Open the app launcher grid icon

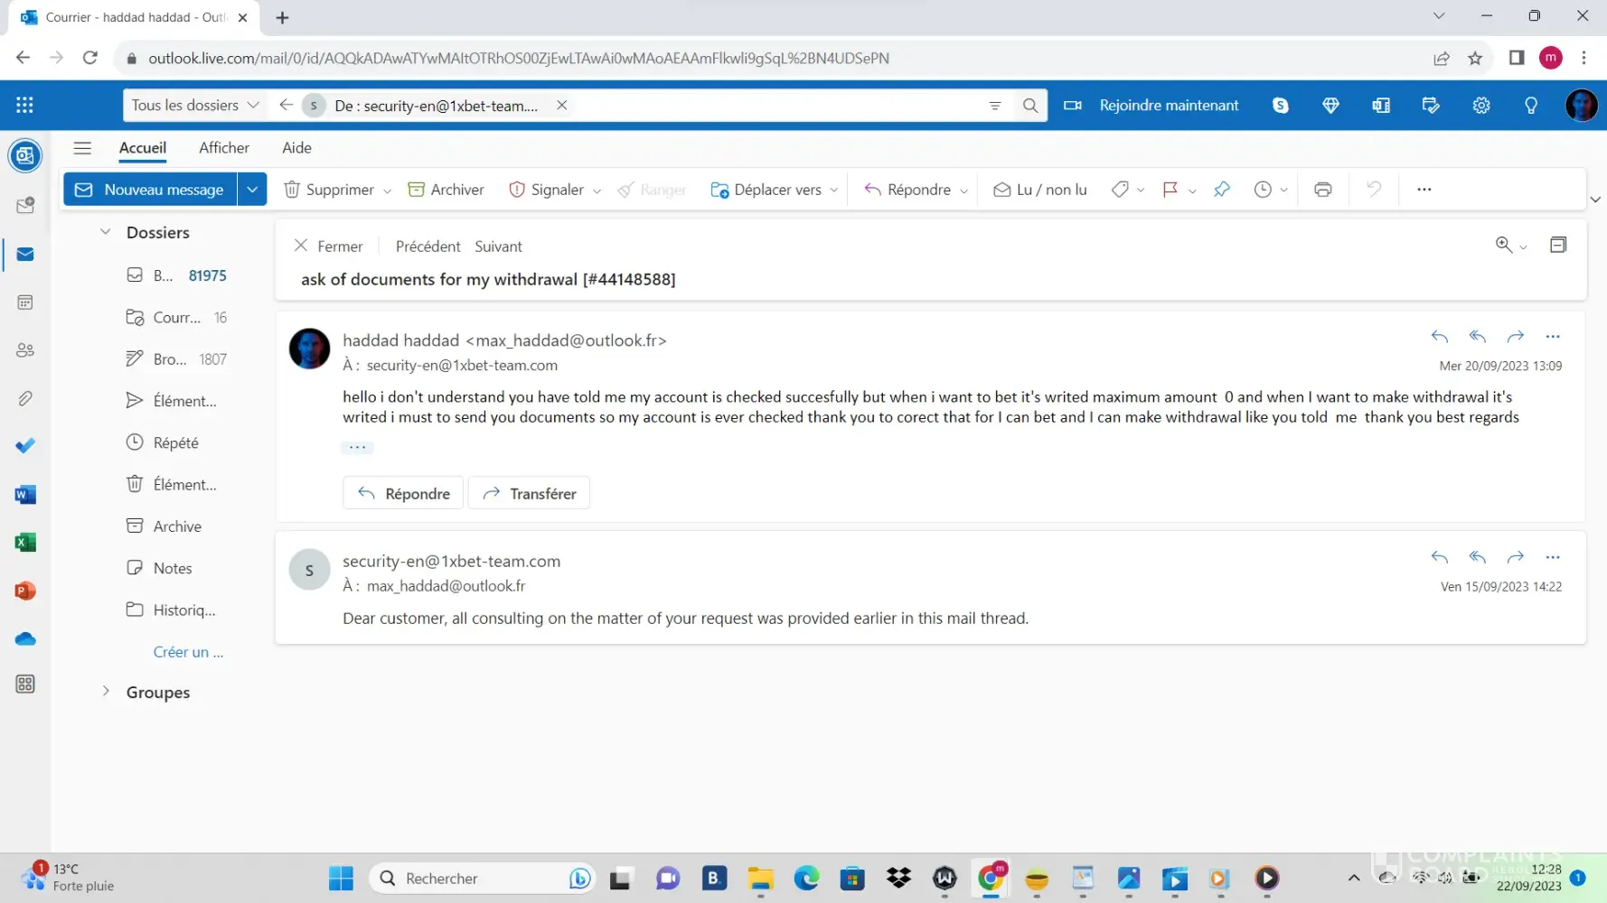point(24,106)
